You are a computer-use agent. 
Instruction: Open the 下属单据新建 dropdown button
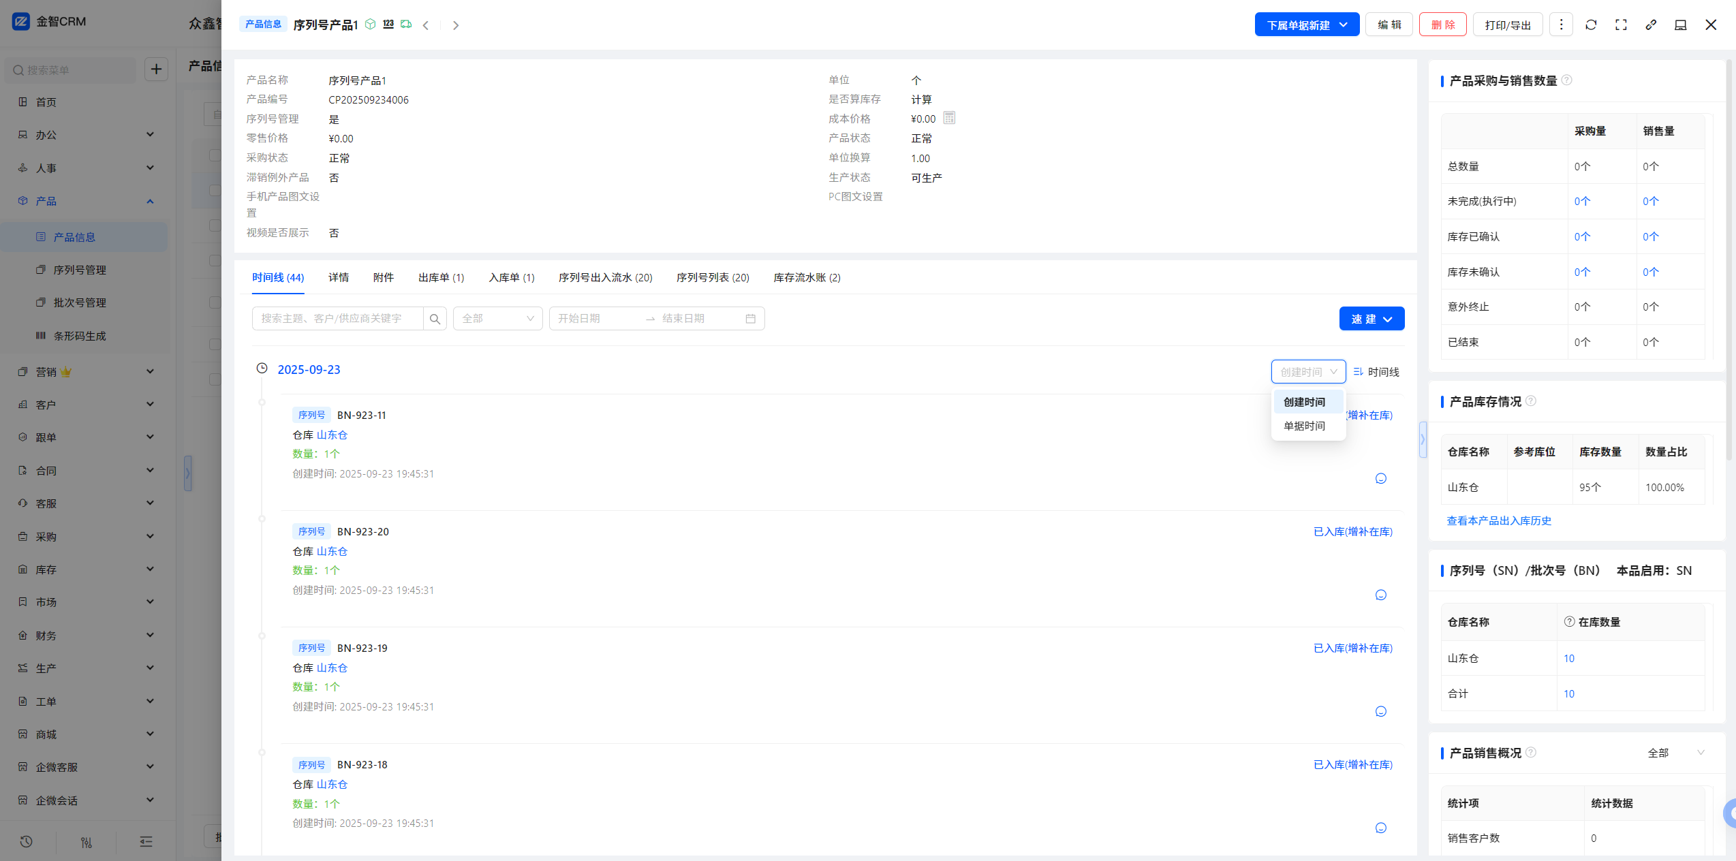tap(1306, 25)
